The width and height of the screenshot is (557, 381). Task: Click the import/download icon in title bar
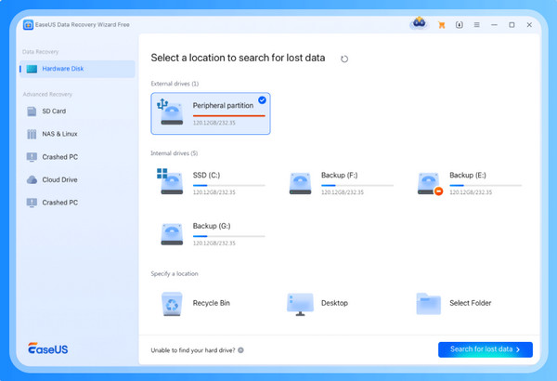[x=460, y=25]
